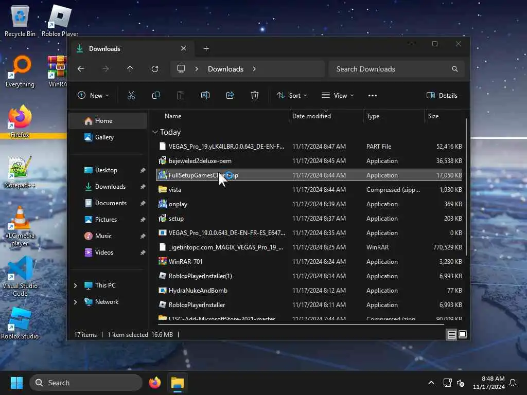Screen dimensions: 527x395
Task: Click the Delete trash icon
Action: coord(255,95)
